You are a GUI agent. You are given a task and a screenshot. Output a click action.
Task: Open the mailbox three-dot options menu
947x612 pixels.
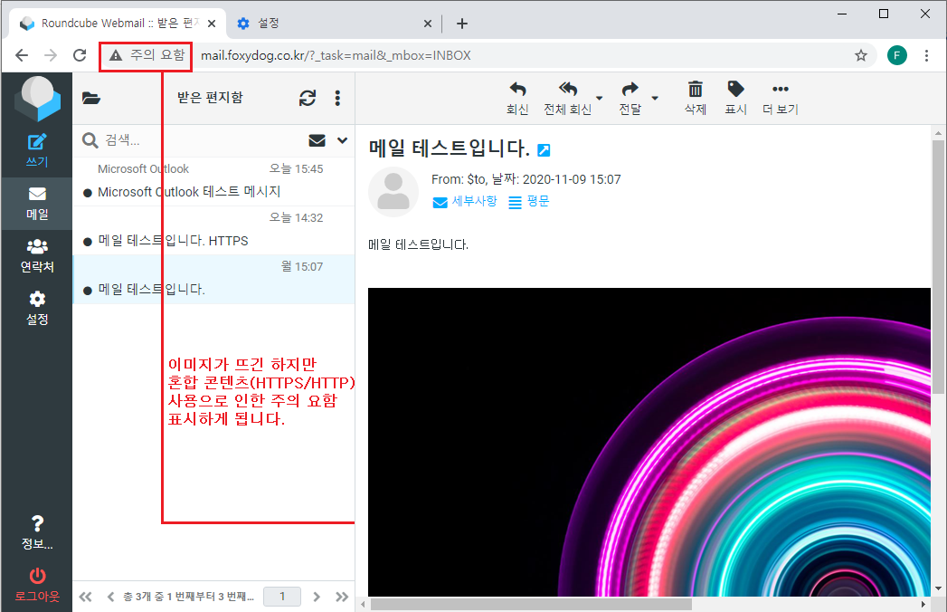(x=337, y=98)
